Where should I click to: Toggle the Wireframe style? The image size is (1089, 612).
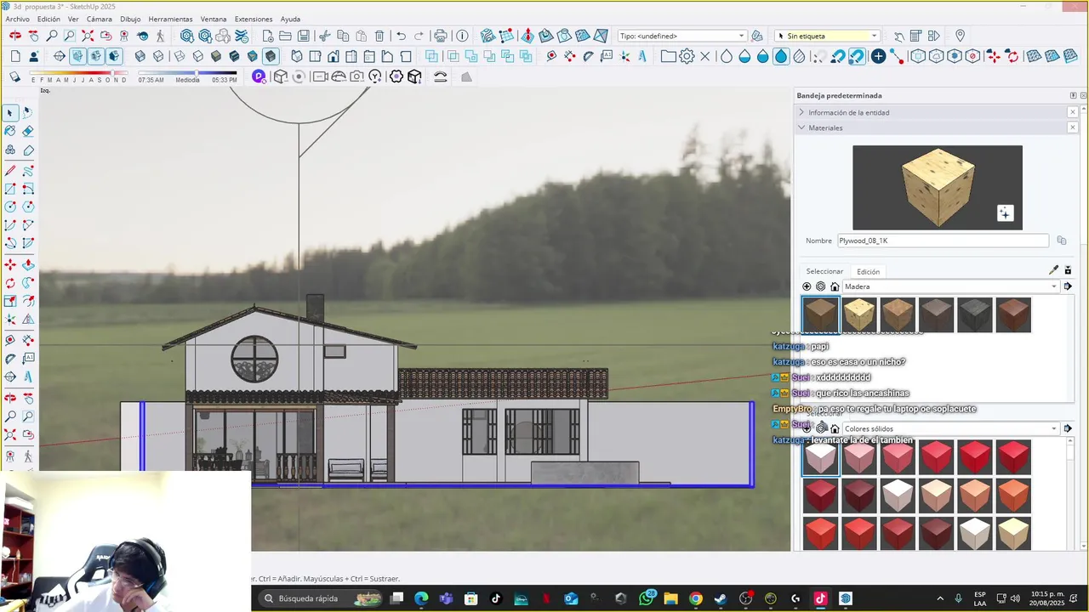point(179,57)
